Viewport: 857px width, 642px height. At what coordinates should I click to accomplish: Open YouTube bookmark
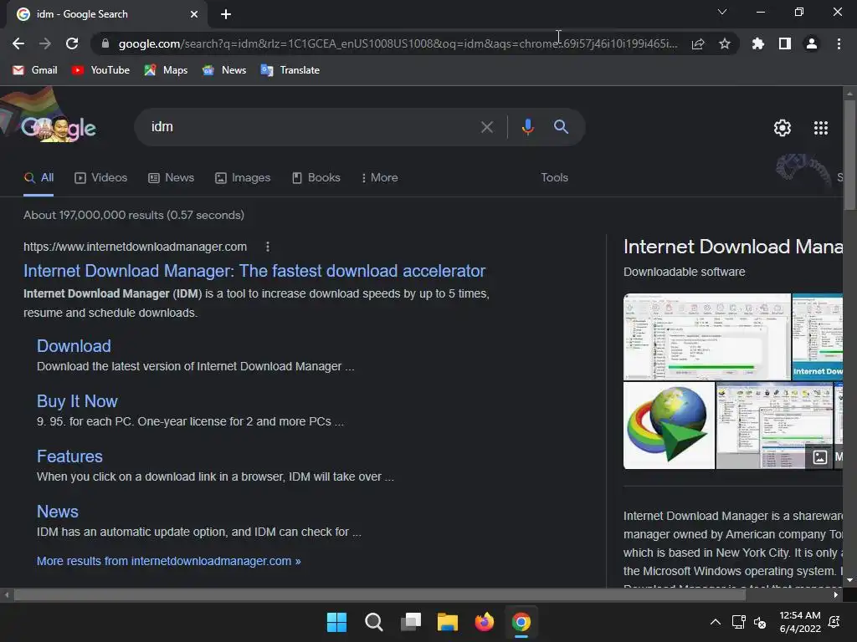point(100,70)
